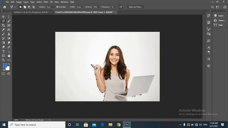Click the Select and Mask button

[135, 7]
